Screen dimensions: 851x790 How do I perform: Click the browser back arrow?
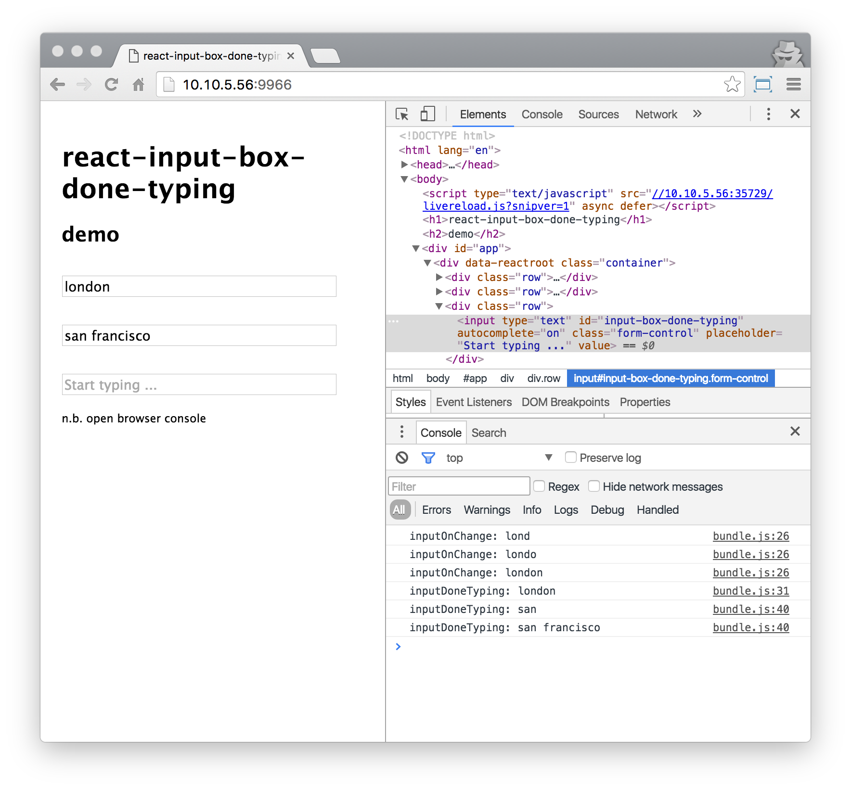point(57,85)
